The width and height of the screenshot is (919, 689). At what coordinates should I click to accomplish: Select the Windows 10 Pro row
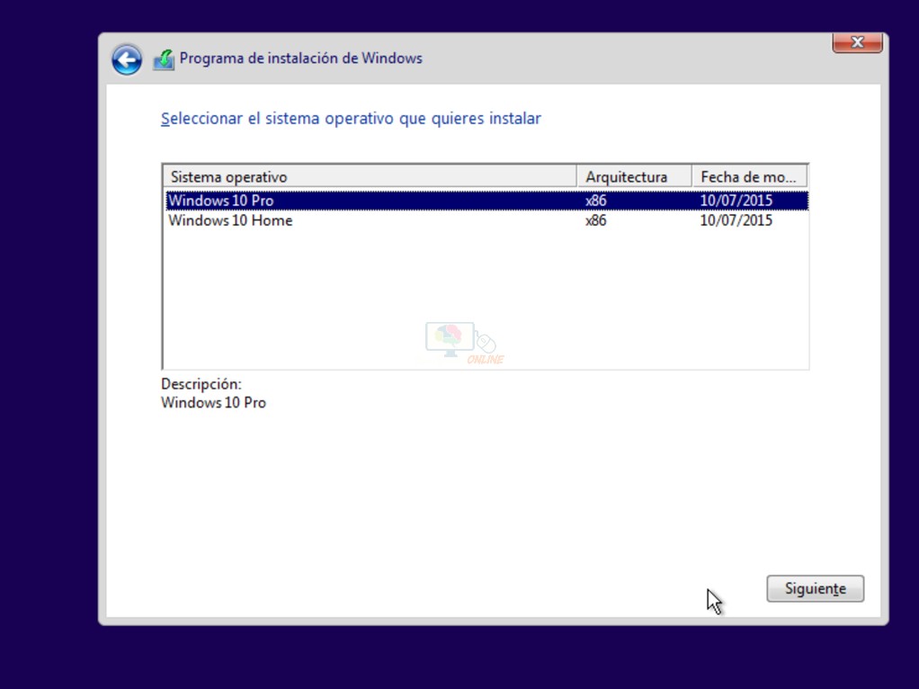pyautogui.click(x=487, y=201)
